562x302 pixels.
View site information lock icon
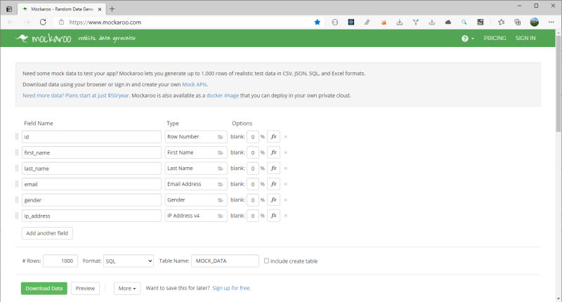61,22
